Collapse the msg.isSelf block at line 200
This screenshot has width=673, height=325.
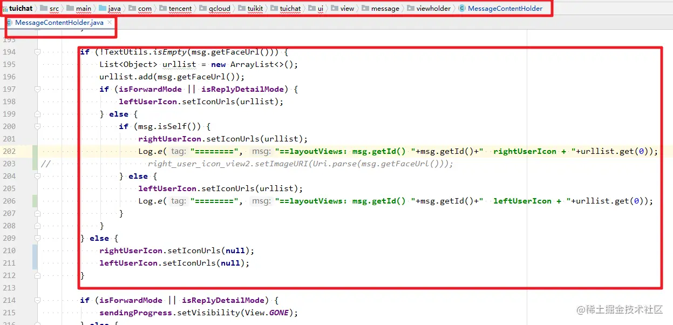(x=37, y=126)
